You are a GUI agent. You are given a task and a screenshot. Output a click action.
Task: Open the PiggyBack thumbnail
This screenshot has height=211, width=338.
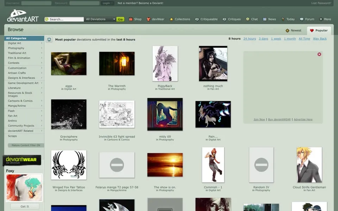point(165,64)
